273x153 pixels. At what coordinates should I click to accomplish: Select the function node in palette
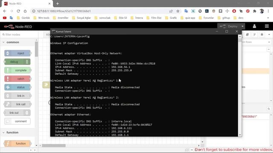17,144
